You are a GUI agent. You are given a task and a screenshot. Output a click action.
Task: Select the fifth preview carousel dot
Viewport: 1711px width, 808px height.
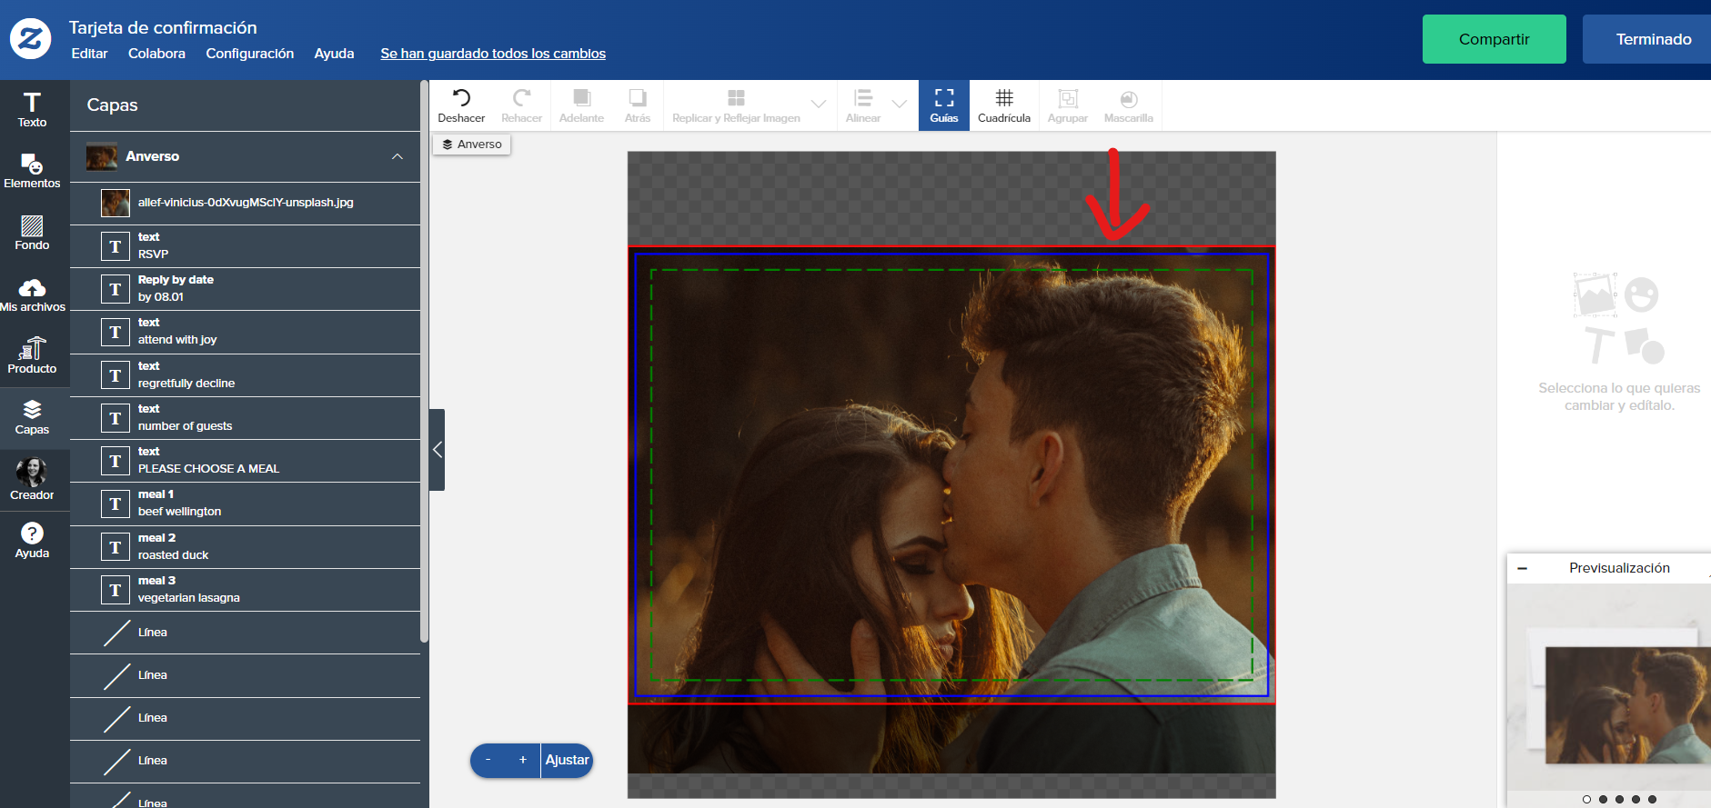[1652, 800]
